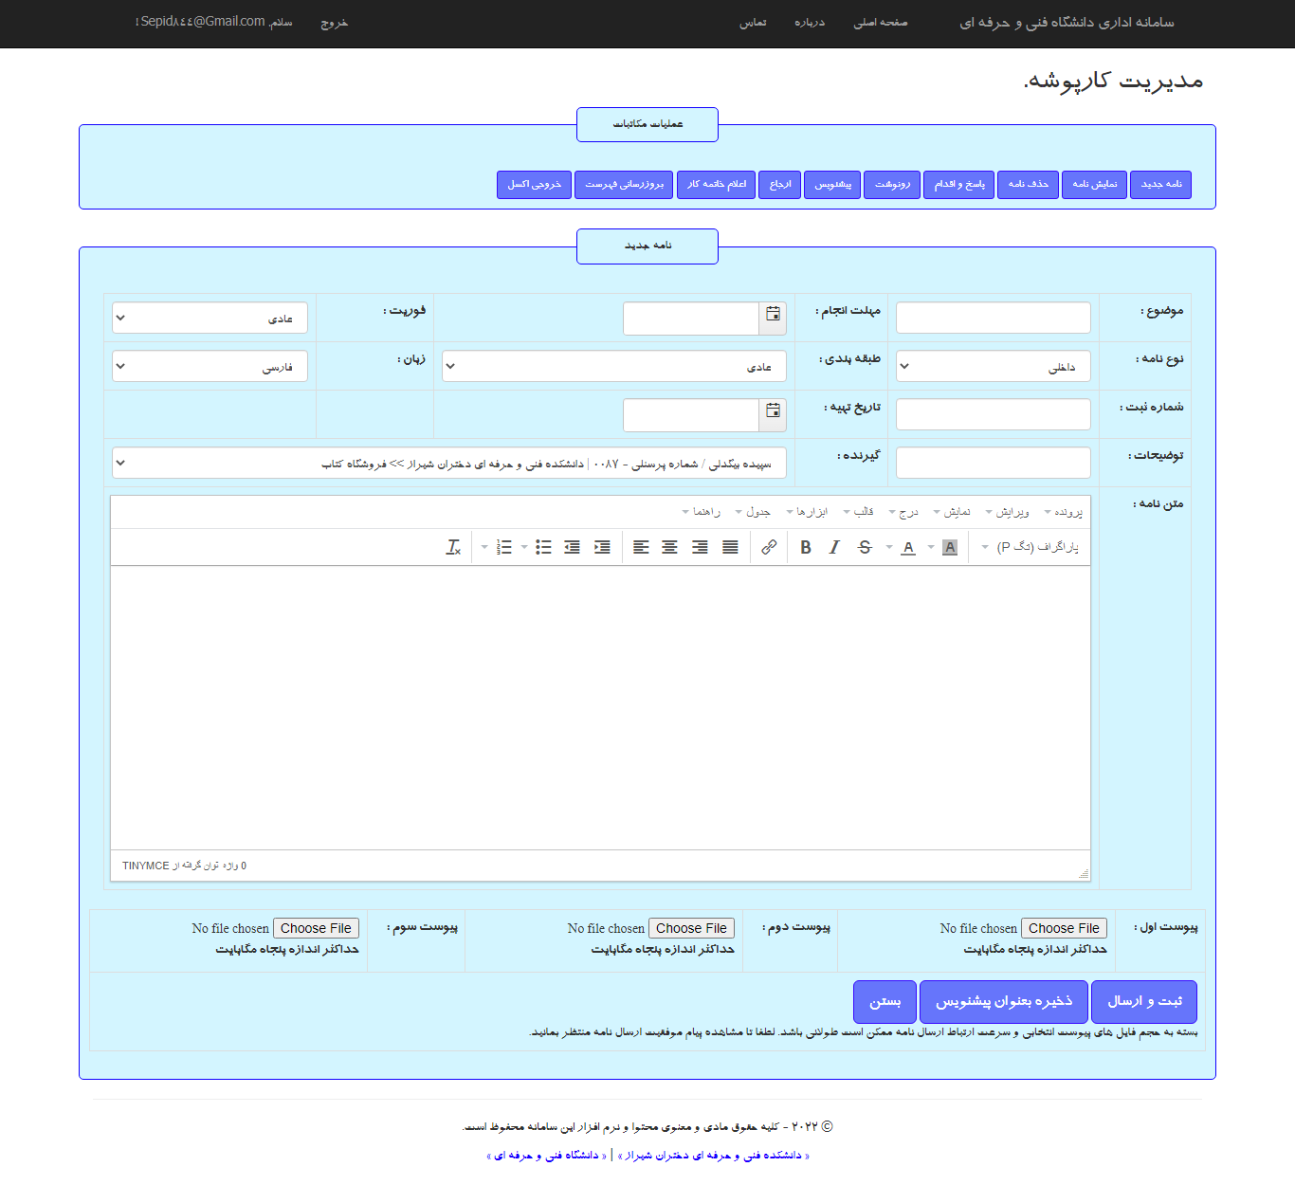The height and width of the screenshot is (1185, 1295).
Task: Toggle bold formatting in the editor
Action: [x=806, y=547]
